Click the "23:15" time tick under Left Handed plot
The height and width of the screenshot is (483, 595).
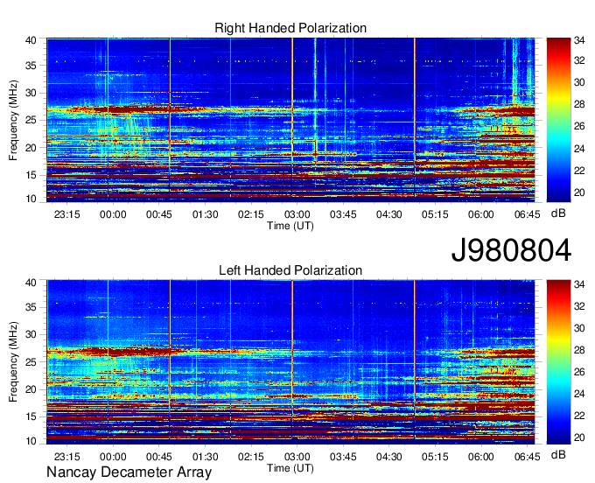(67, 457)
